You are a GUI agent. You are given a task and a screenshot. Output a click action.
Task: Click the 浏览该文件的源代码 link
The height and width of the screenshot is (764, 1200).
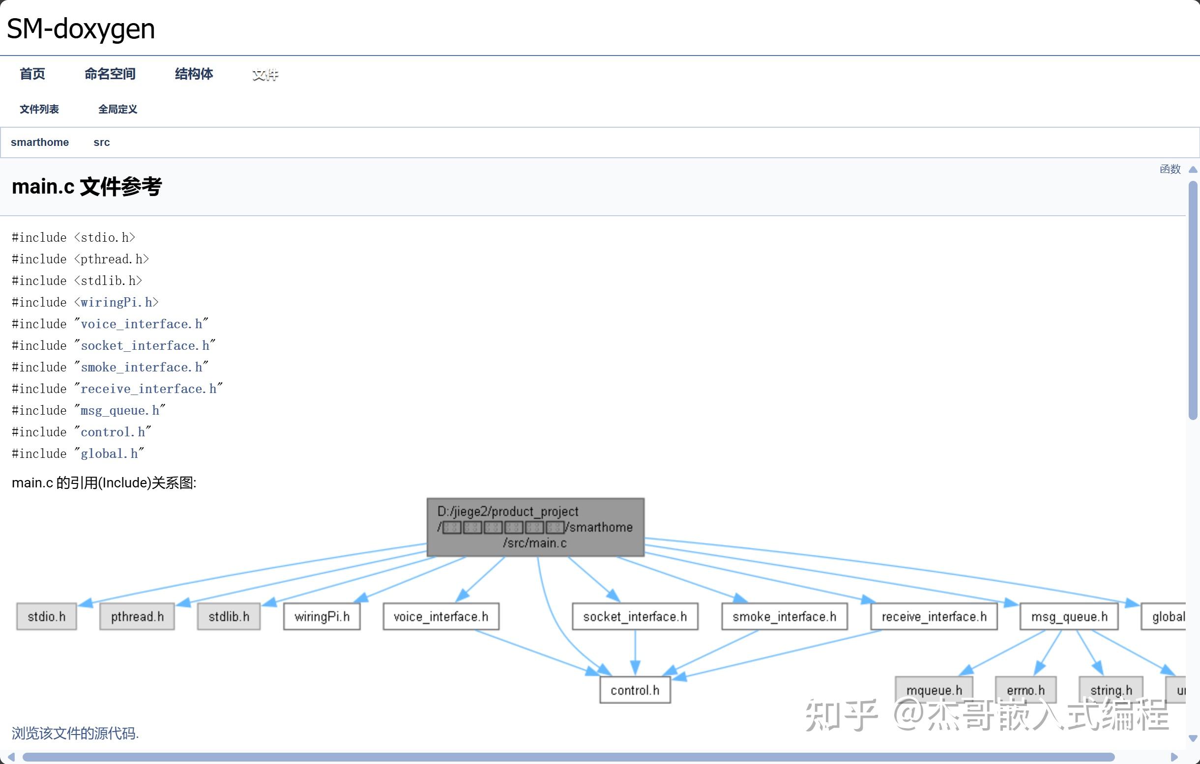click(x=75, y=733)
